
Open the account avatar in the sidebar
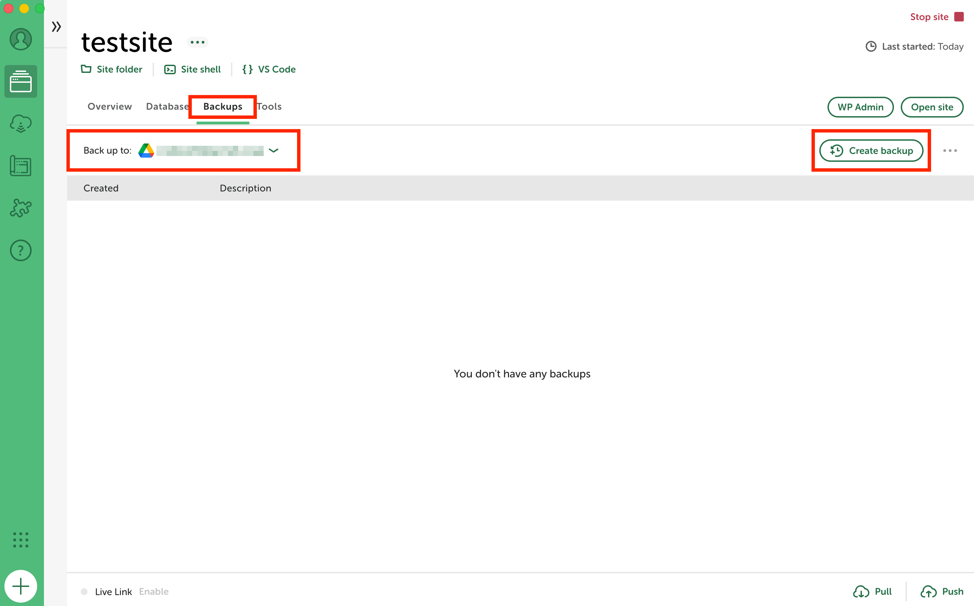21,39
